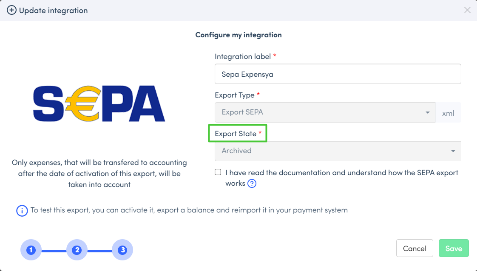The width and height of the screenshot is (477, 271).
Task: Click the 'I have read the documentation' text
Action: (x=341, y=173)
